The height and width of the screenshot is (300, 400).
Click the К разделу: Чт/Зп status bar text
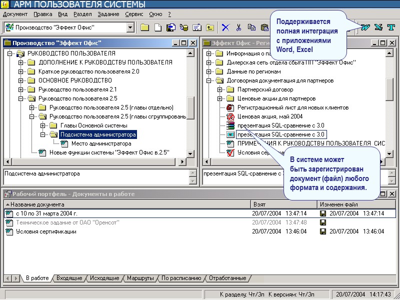(242, 294)
